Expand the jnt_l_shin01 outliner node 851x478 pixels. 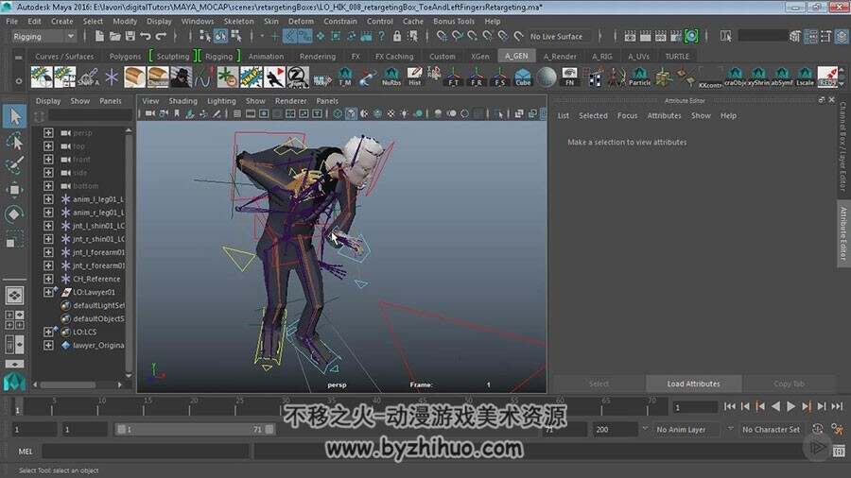(x=48, y=226)
